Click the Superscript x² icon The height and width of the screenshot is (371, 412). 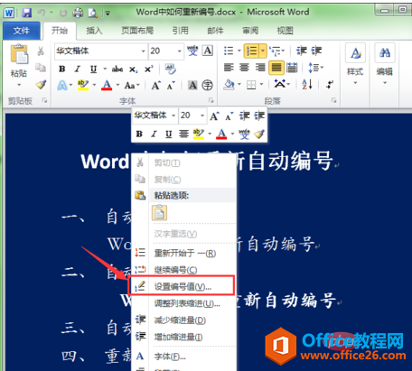(148, 70)
